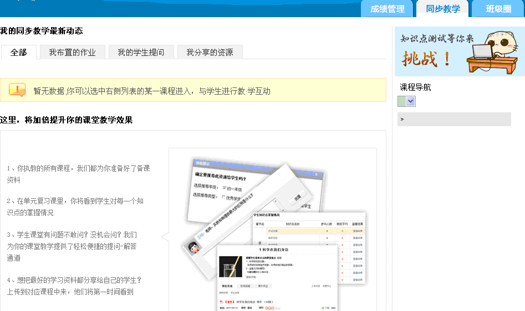Switch to the 成绩管理 tab
525x311 pixels.
point(388,9)
